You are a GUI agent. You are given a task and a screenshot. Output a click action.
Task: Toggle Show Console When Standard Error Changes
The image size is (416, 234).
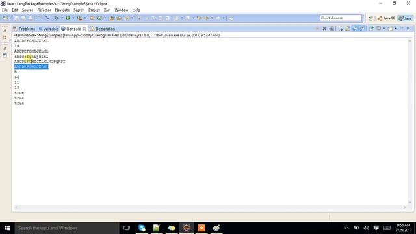[x=362, y=29]
